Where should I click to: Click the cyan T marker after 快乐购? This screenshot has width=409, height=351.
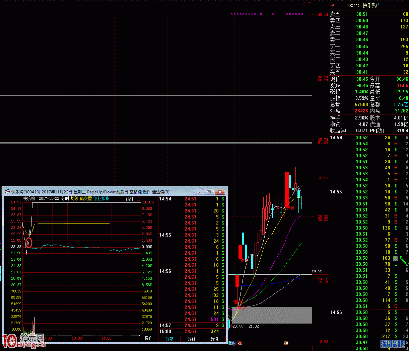point(379,4)
